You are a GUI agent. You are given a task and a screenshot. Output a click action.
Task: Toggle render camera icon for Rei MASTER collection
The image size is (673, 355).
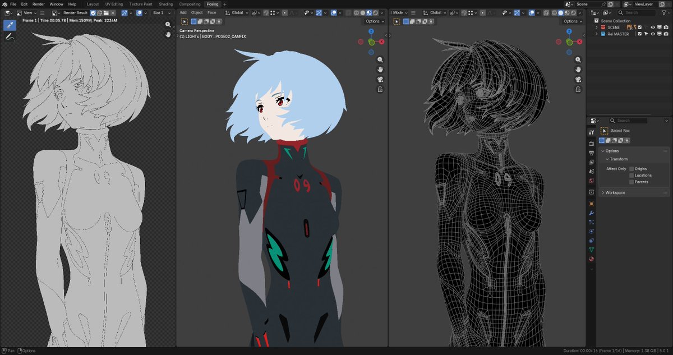click(x=666, y=34)
